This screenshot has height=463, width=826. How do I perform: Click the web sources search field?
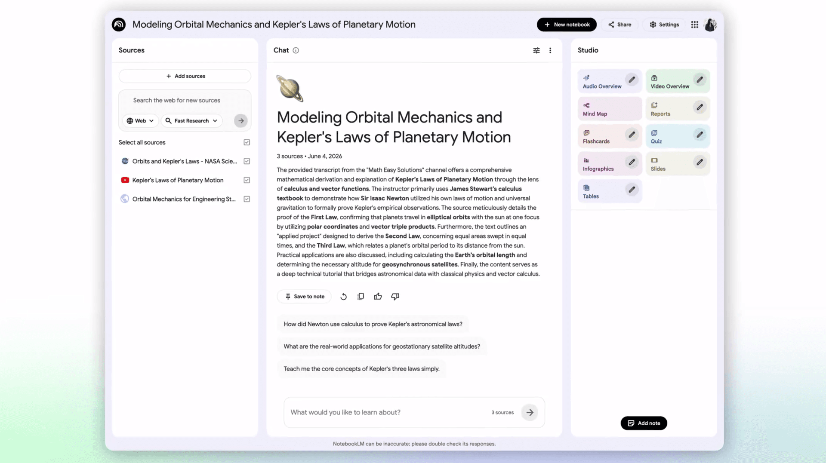(x=185, y=100)
